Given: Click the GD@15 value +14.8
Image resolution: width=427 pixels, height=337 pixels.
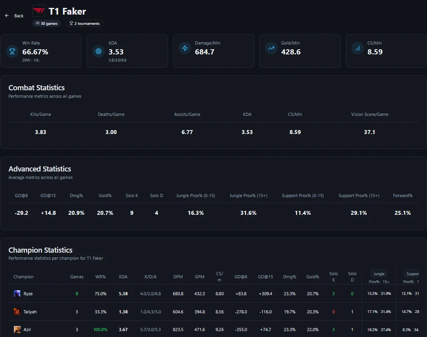Looking at the screenshot, I should pyautogui.click(x=48, y=213).
